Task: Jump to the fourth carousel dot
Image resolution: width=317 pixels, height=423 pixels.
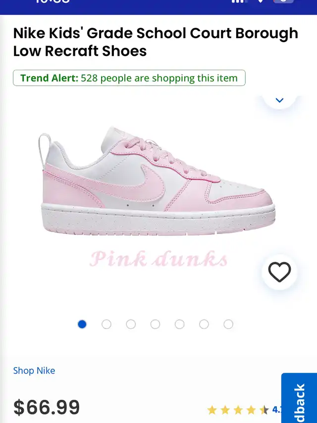Action: [x=155, y=324]
